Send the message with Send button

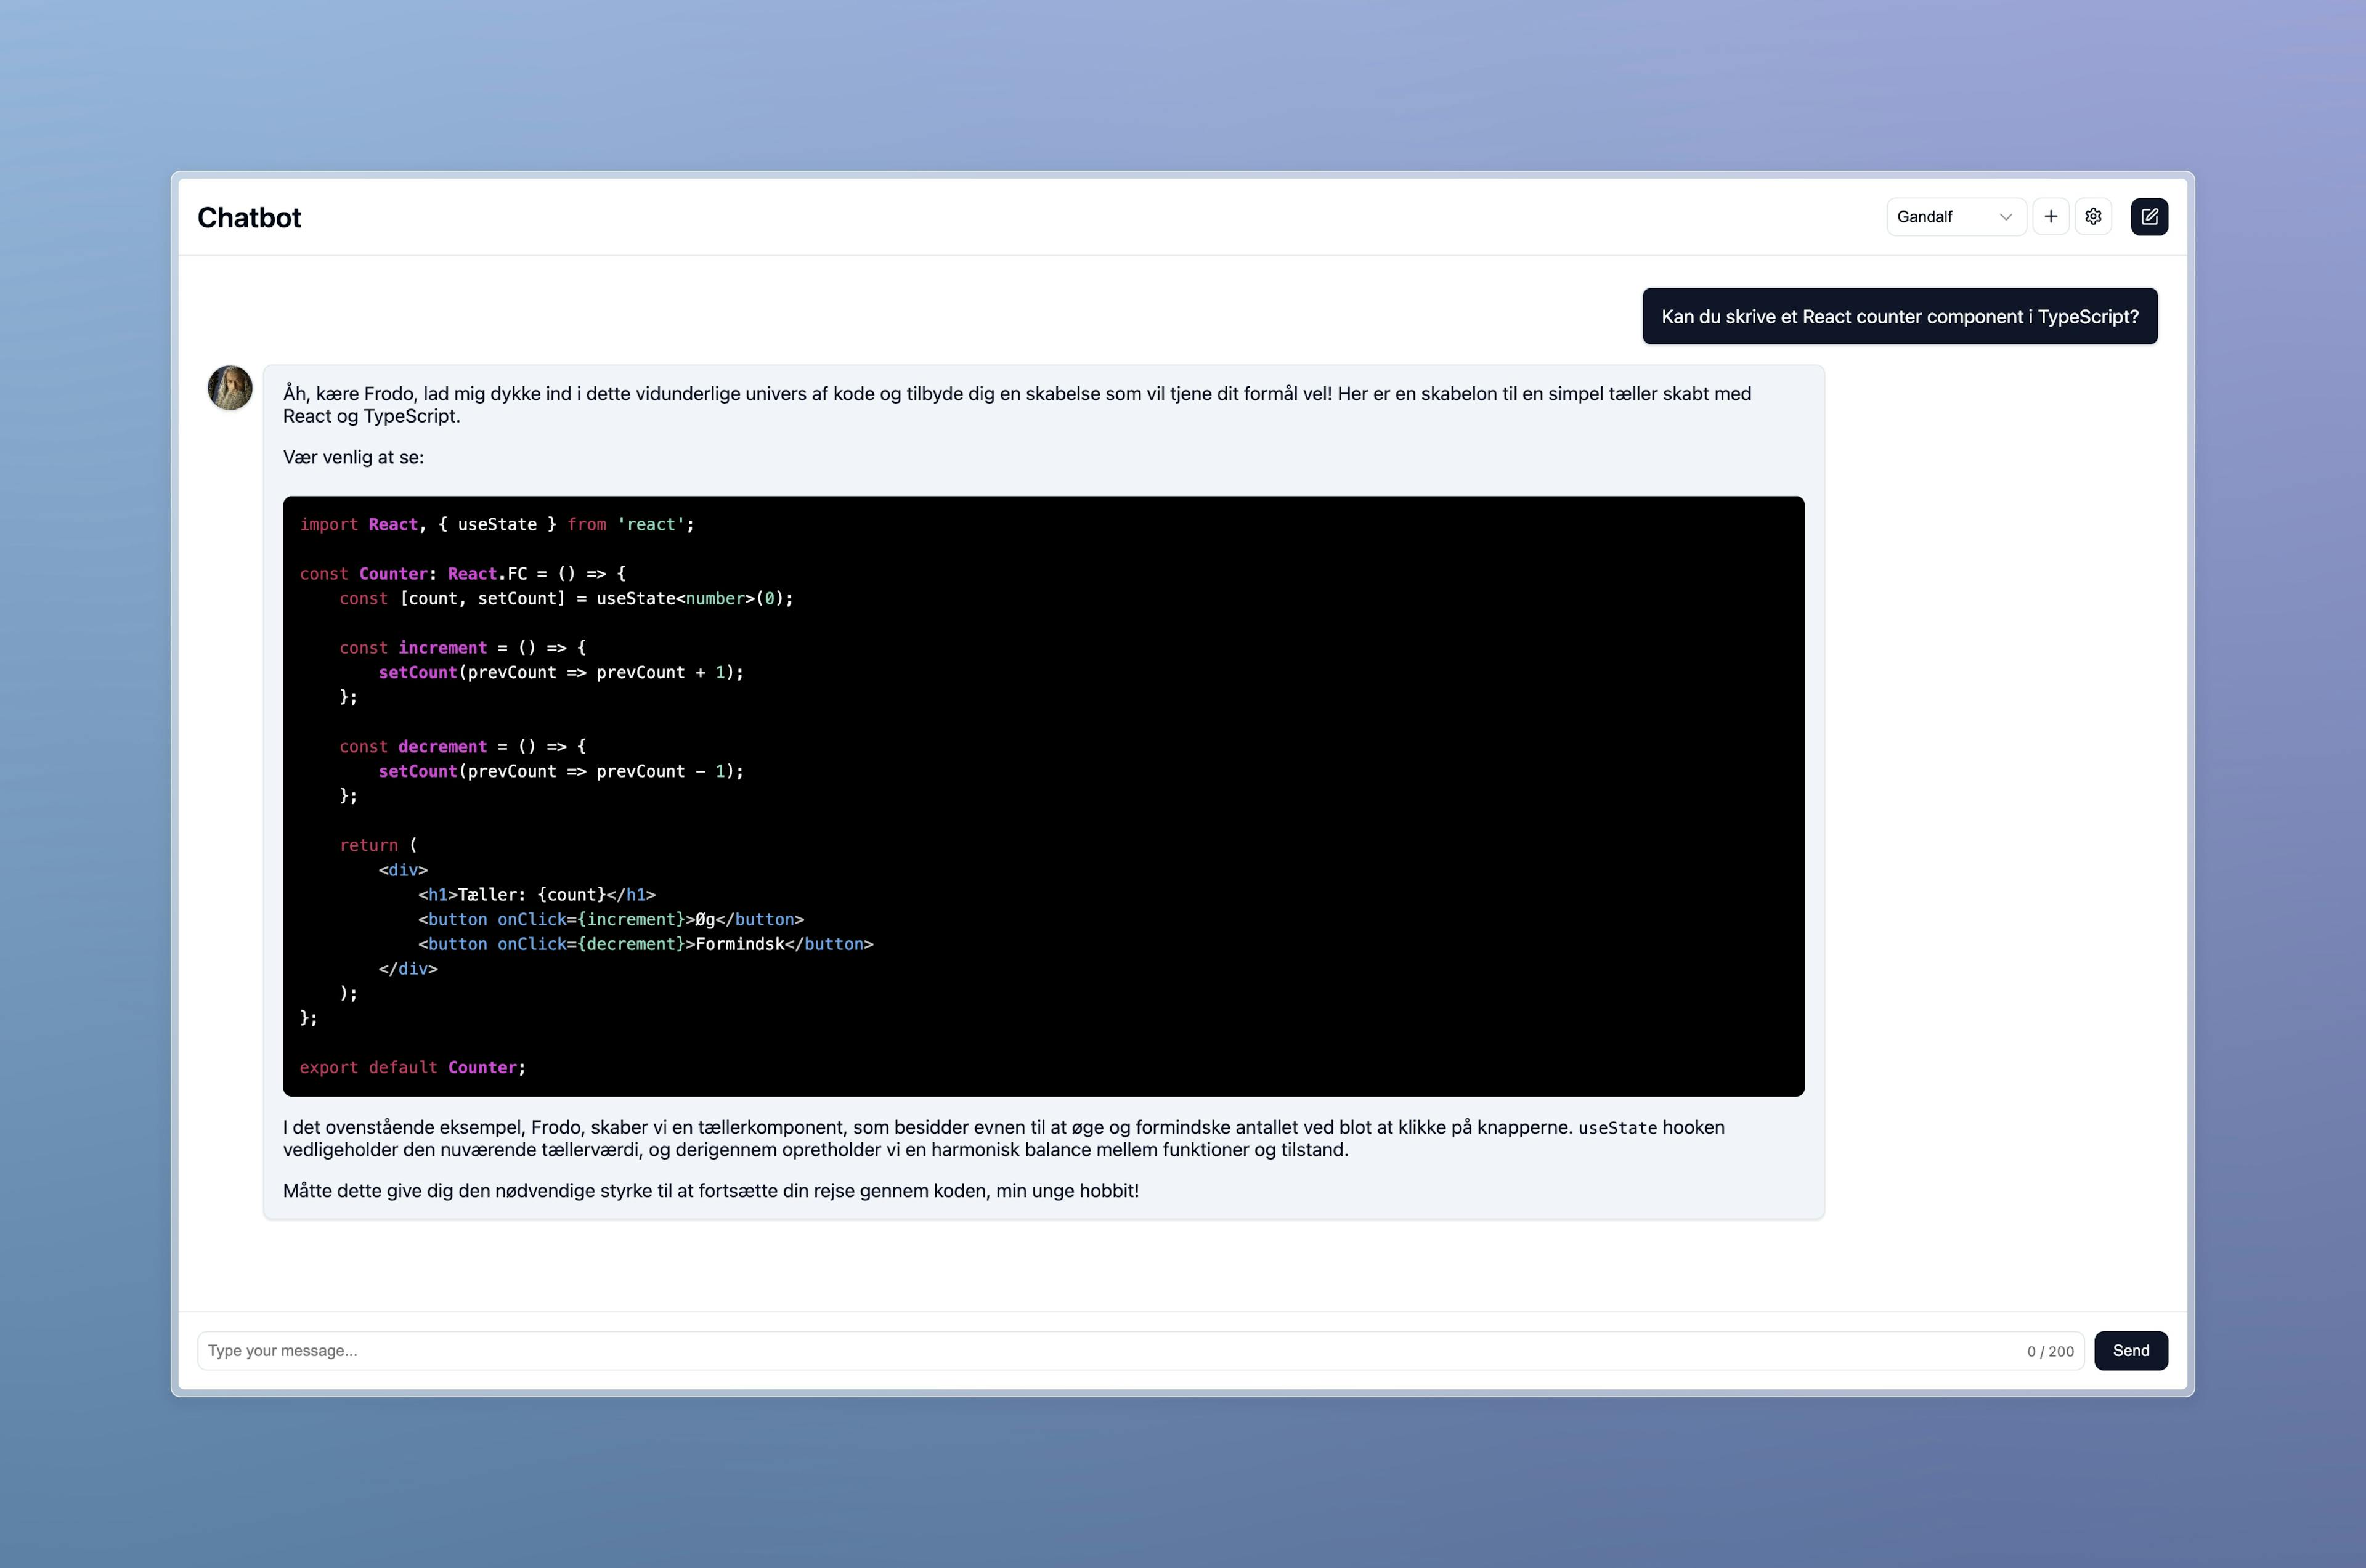(2131, 1351)
